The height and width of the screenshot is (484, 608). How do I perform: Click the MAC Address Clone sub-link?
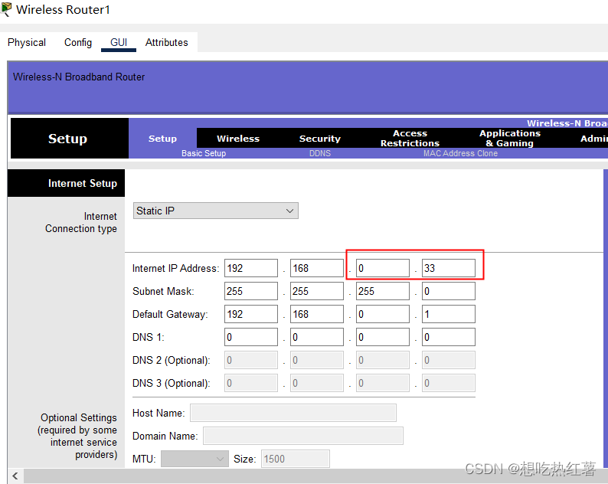point(460,153)
